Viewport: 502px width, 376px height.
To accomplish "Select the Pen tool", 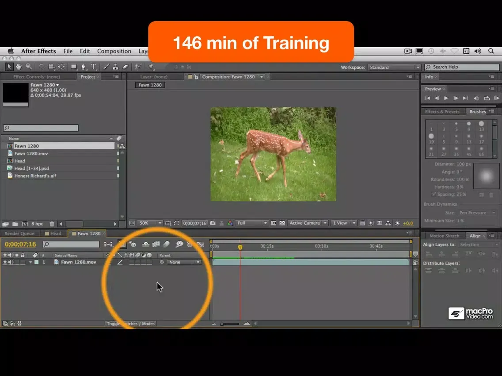I will pyautogui.click(x=84, y=67).
